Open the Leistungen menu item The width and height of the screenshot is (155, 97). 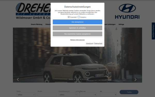110,24
